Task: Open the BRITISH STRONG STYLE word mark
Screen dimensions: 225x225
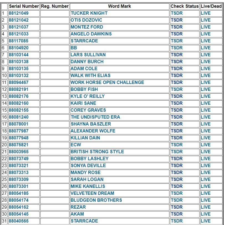Action: (97, 152)
